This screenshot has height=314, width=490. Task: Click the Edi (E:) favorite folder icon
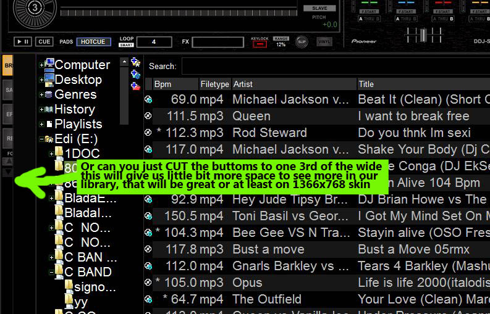pyautogui.click(x=49, y=139)
